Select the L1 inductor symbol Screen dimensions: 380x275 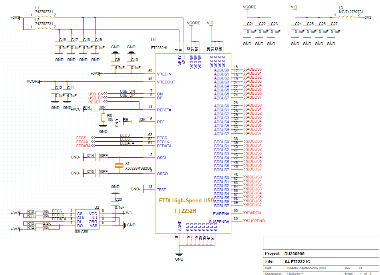point(43,17)
